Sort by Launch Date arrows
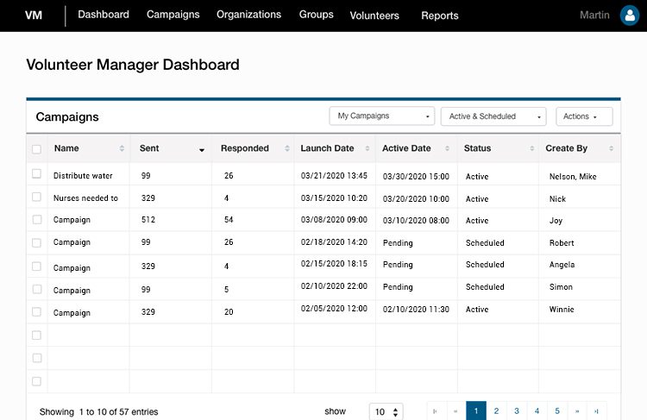647x420 pixels. click(367, 148)
